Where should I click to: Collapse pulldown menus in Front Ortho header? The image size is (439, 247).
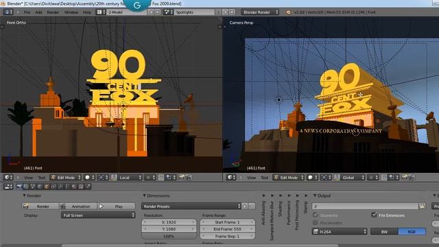(x=18, y=178)
